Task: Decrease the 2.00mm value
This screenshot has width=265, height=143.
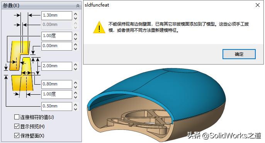Action: pyautogui.click(x=76, y=69)
